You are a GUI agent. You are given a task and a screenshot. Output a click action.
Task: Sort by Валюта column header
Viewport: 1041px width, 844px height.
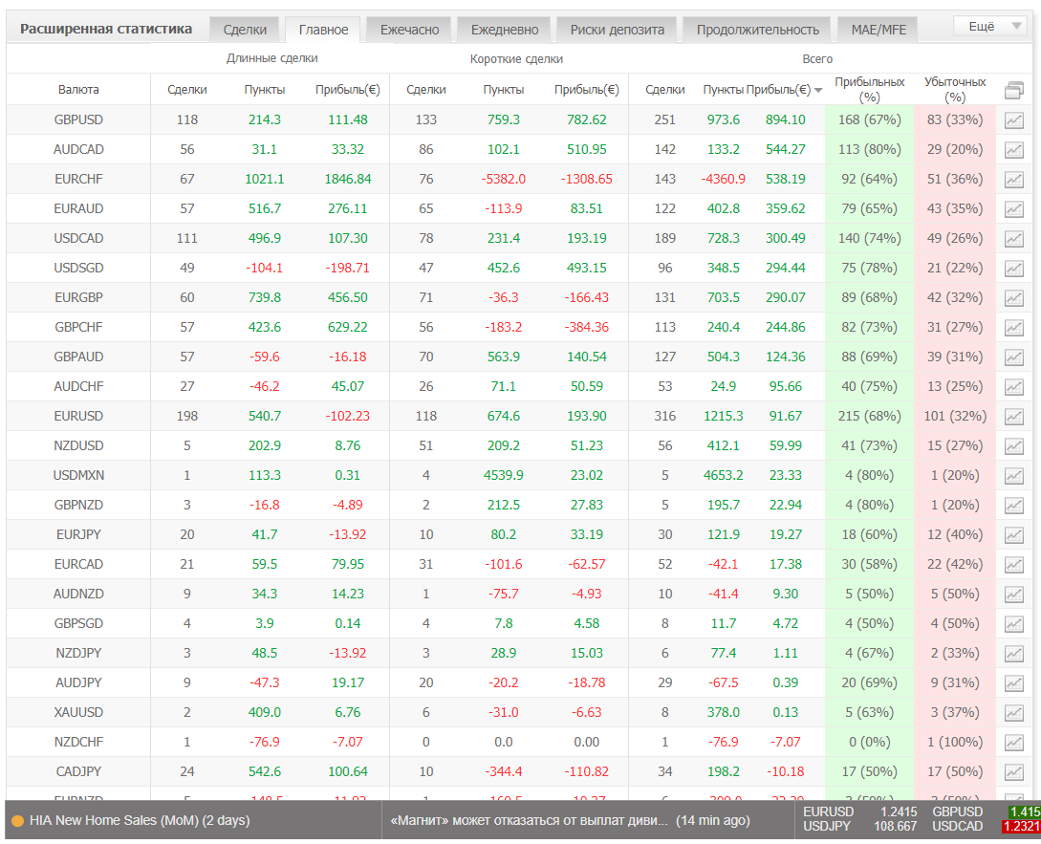[78, 90]
